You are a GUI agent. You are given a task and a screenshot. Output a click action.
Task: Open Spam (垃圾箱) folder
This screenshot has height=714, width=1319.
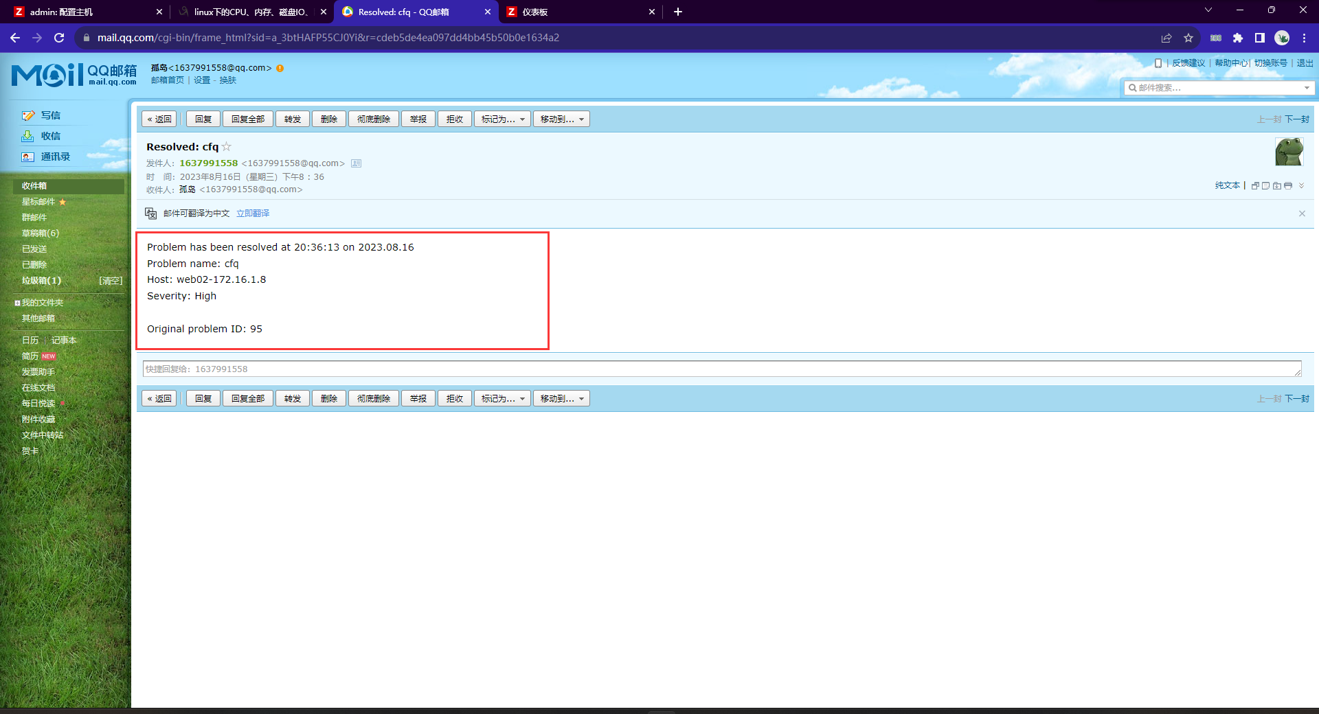point(41,281)
